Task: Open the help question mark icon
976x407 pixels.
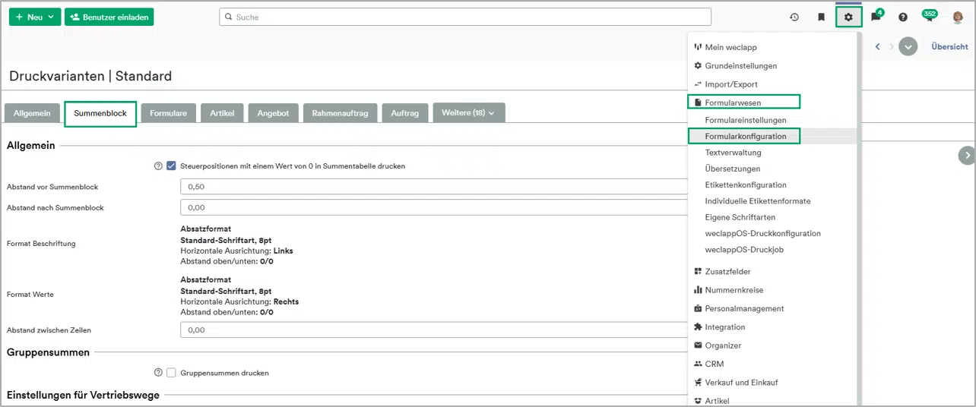Action: 903,17
